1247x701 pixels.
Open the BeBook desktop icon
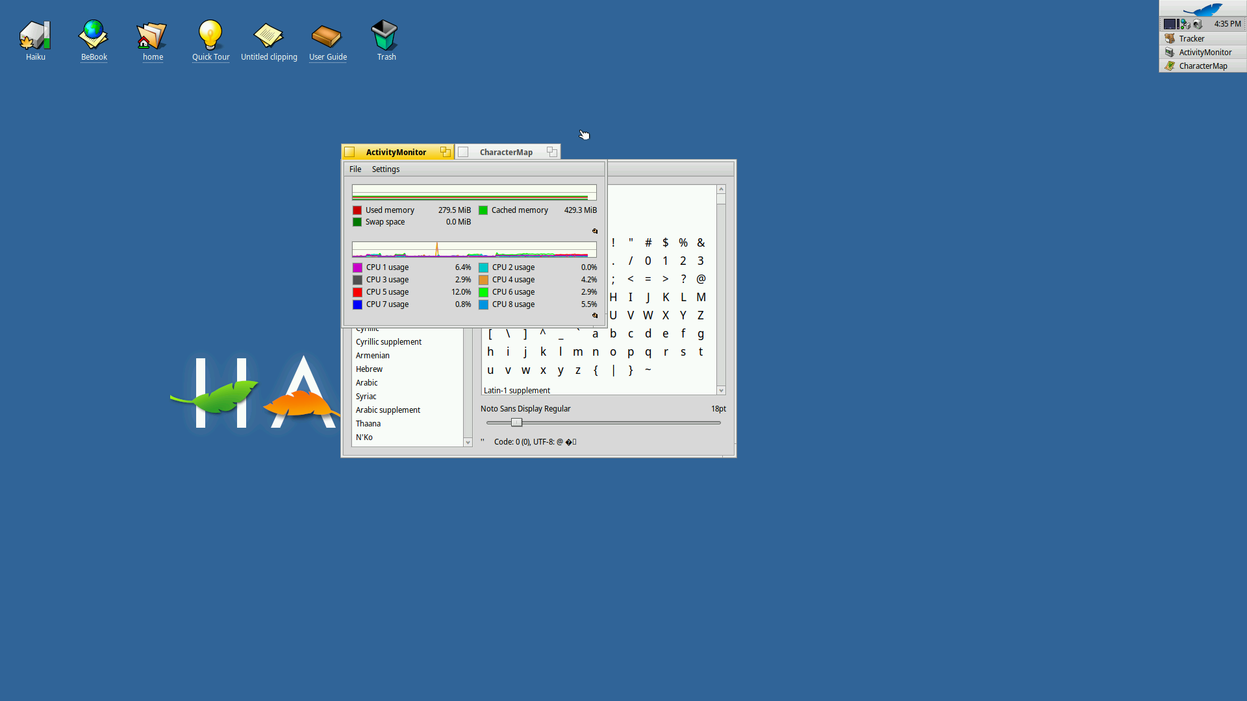click(x=94, y=35)
